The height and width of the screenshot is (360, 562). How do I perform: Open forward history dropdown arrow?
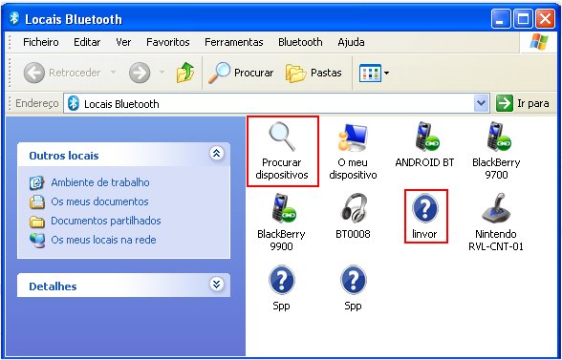(x=162, y=73)
